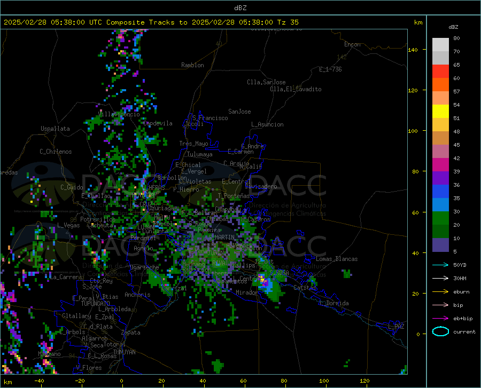The width and height of the screenshot is (481, 388).
Task: Click the TUNUYAN place label
Action: [x=124, y=352]
